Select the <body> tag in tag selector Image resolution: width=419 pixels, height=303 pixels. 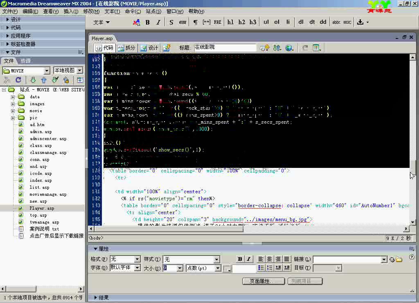coord(96,238)
